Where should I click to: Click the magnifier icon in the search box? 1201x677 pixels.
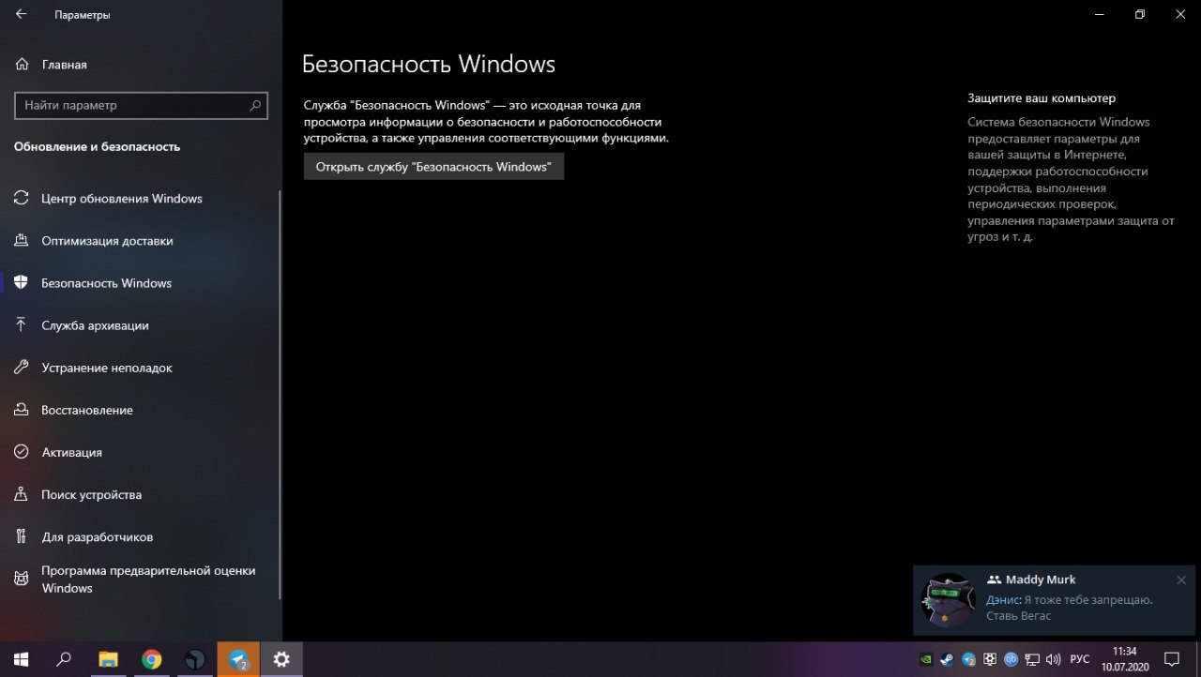coord(255,106)
